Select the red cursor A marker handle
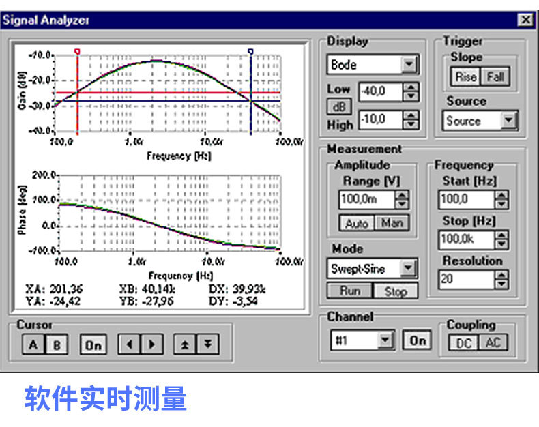Image resolution: width=539 pixels, height=427 pixels. pyautogui.click(x=77, y=52)
